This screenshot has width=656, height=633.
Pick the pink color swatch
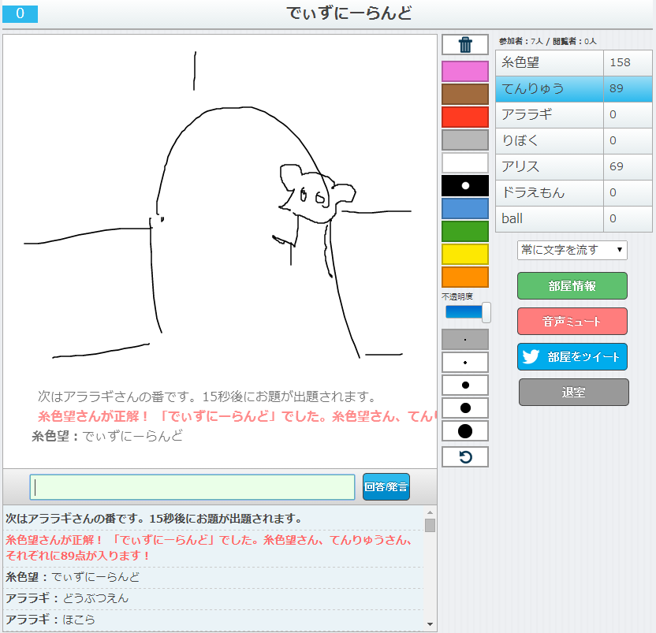click(x=465, y=71)
